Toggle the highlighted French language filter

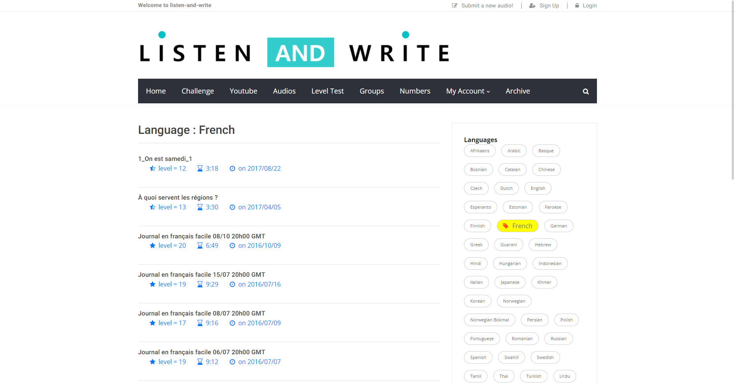click(x=518, y=226)
